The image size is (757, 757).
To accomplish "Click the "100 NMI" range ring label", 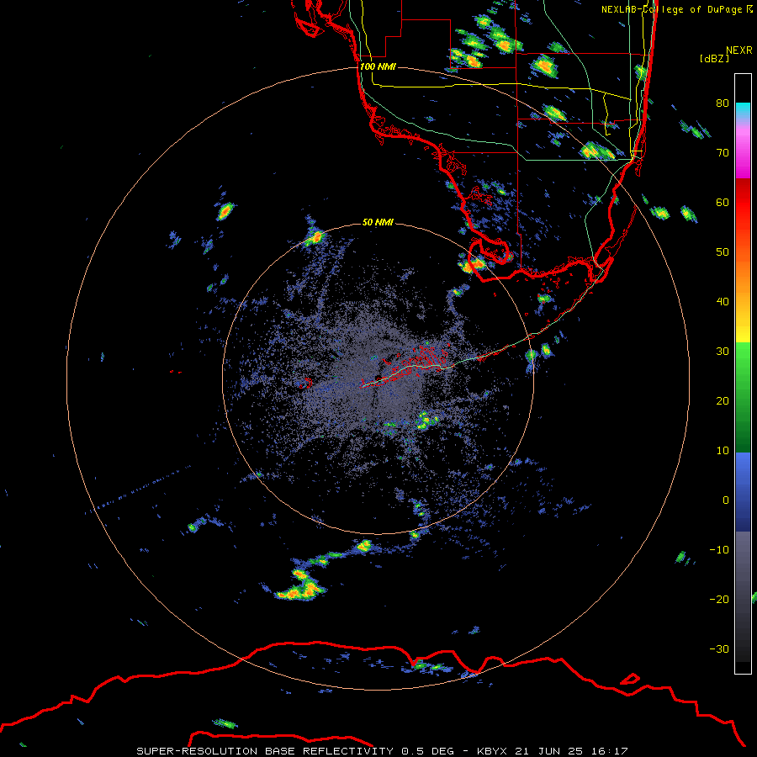I will [x=378, y=66].
